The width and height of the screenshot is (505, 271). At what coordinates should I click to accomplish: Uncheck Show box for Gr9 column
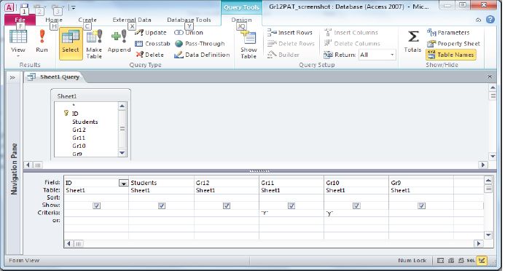click(422, 205)
